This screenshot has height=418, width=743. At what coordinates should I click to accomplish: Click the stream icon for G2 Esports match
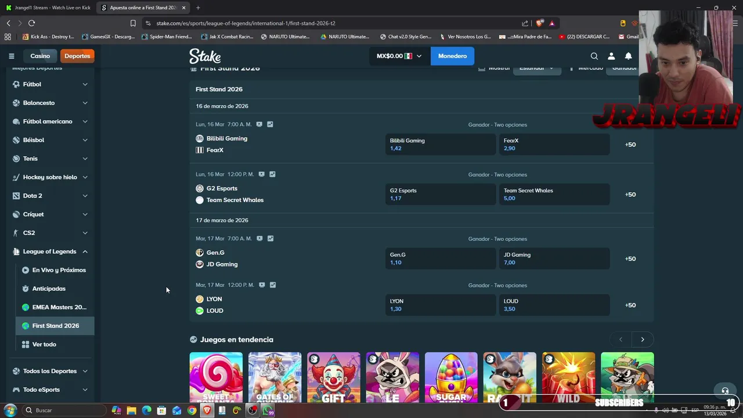coord(261,174)
